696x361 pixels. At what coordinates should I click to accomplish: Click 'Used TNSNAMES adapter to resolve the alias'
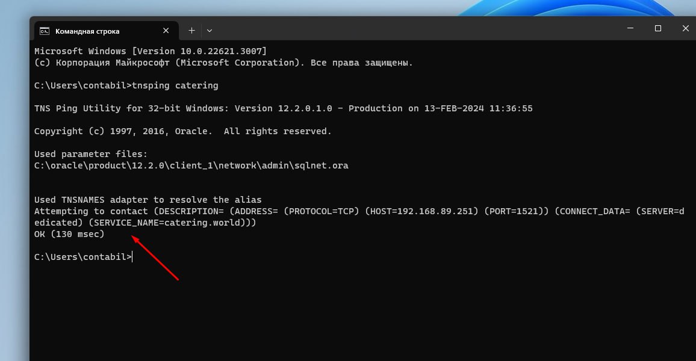click(x=148, y=200)
